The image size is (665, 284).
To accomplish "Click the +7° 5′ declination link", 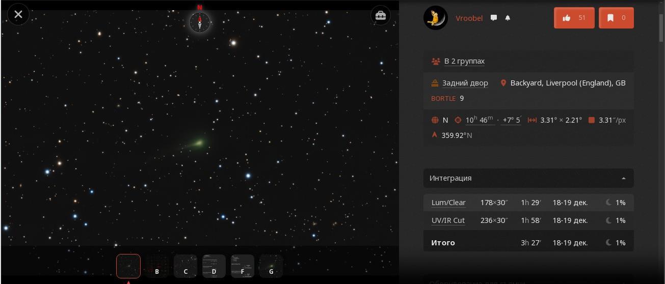I will (512, 120).
